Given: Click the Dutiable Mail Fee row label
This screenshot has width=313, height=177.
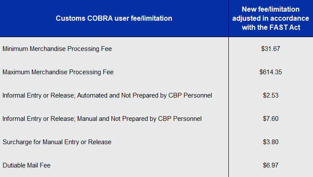Looking at the screenshot, I should coord(29,165).
